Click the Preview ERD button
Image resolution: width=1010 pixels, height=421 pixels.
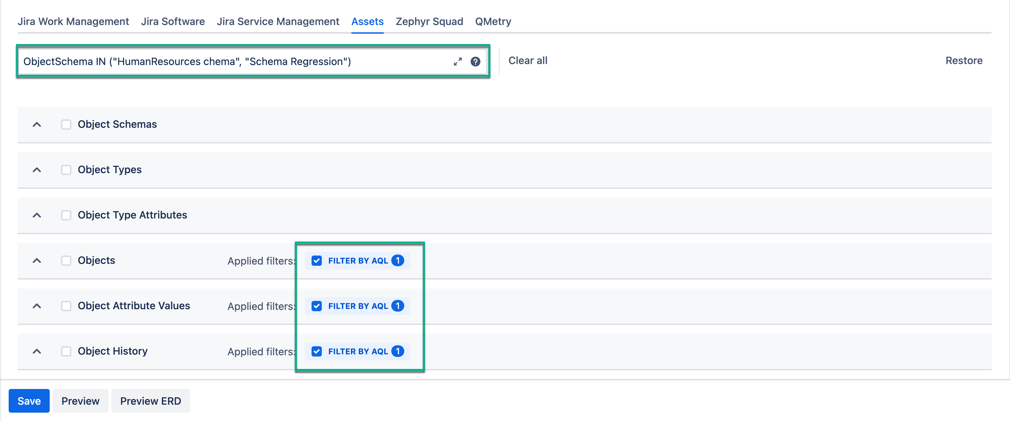tap(150, 401)
